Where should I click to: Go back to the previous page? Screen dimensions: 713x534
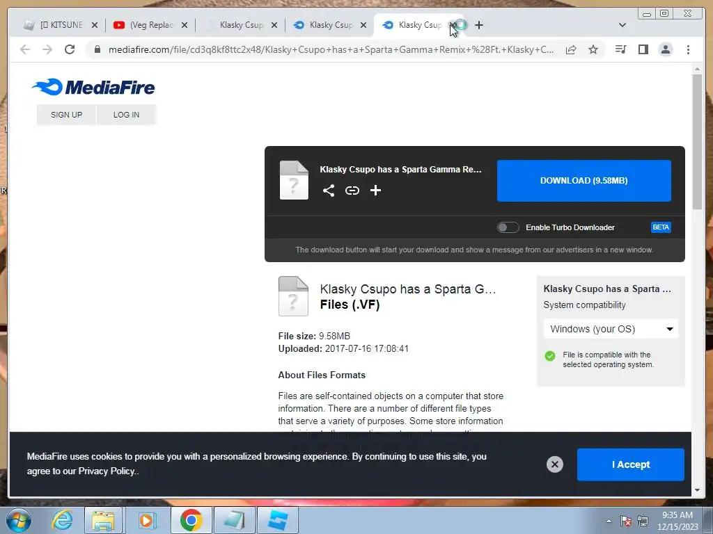pos(25,49)
